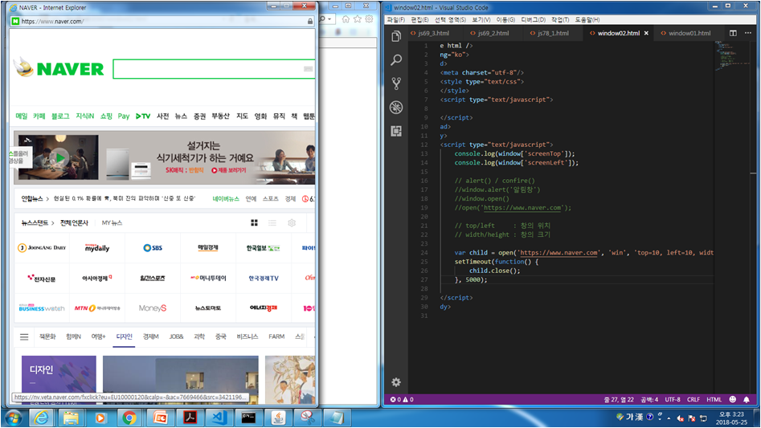Click the status bar errors and warnings count
This screenshot has height=428, width=761.
402,399
